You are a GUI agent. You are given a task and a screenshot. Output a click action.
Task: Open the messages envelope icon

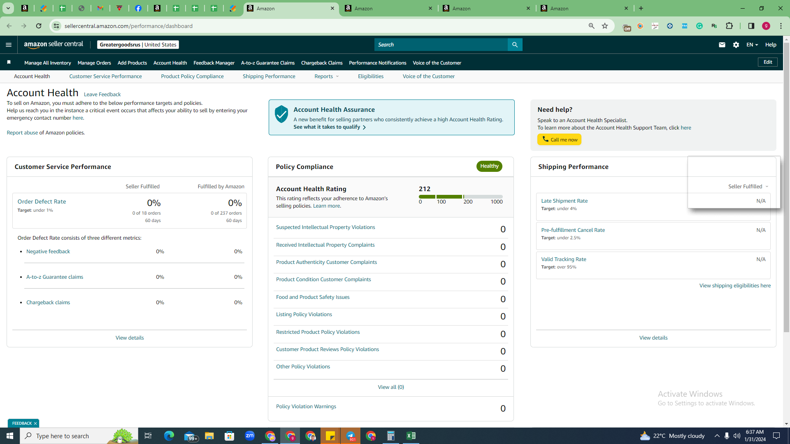(722, 45)
